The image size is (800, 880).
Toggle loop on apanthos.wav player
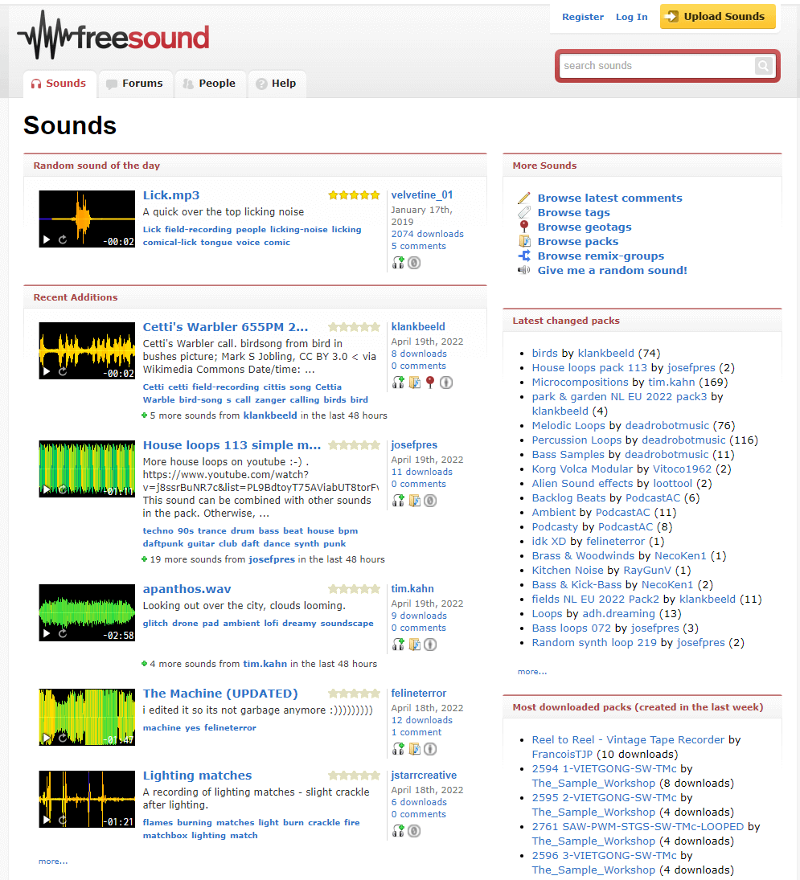pos(63,633)
